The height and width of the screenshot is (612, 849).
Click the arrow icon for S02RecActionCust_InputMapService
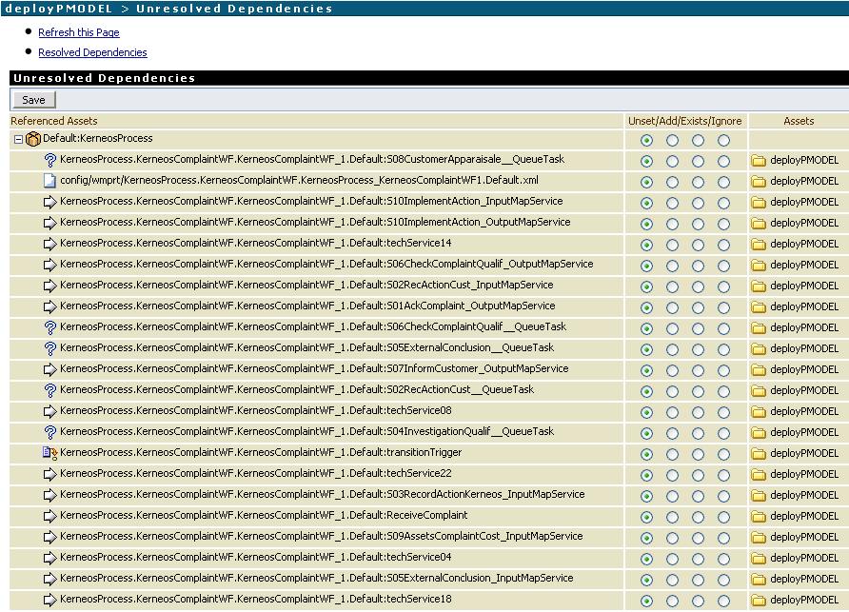coord(49,286)
